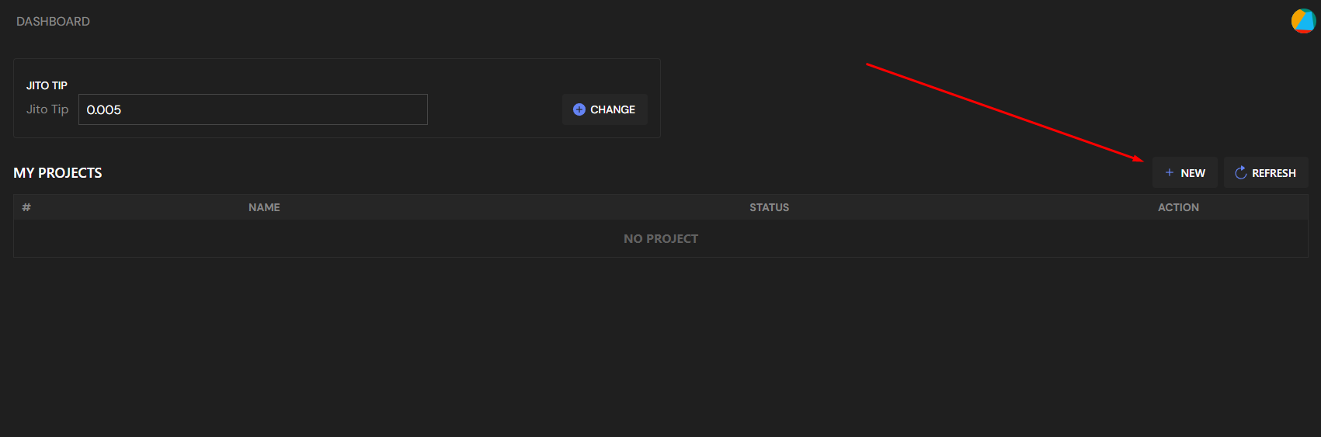The width and height of the screenshot is (1321, 437).
Task: Click the 0.005 value text
Action: click(x=104, y=110)
